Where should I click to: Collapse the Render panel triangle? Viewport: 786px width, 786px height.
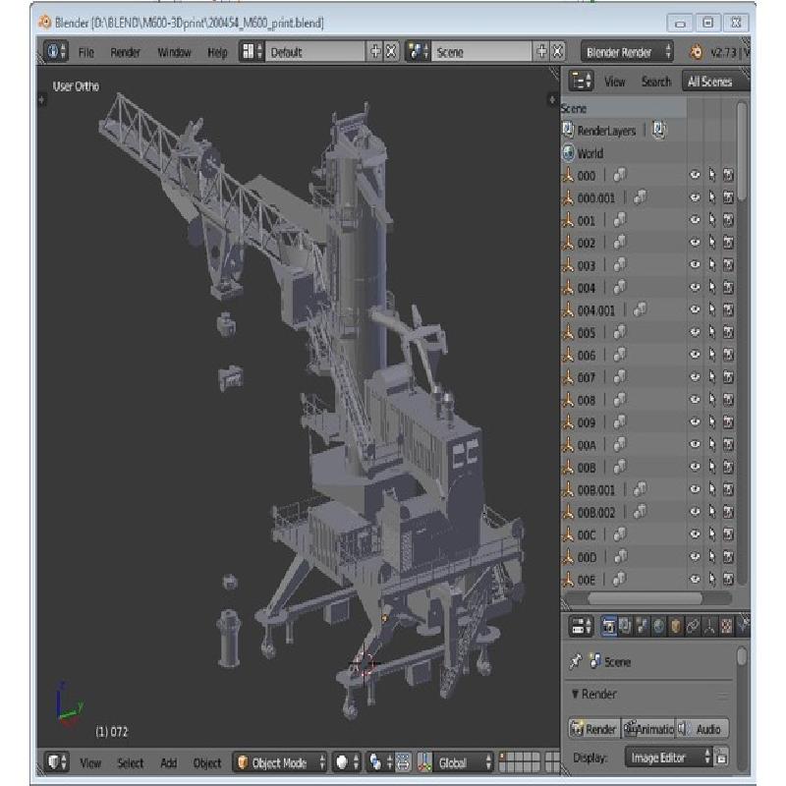(574, 695)
